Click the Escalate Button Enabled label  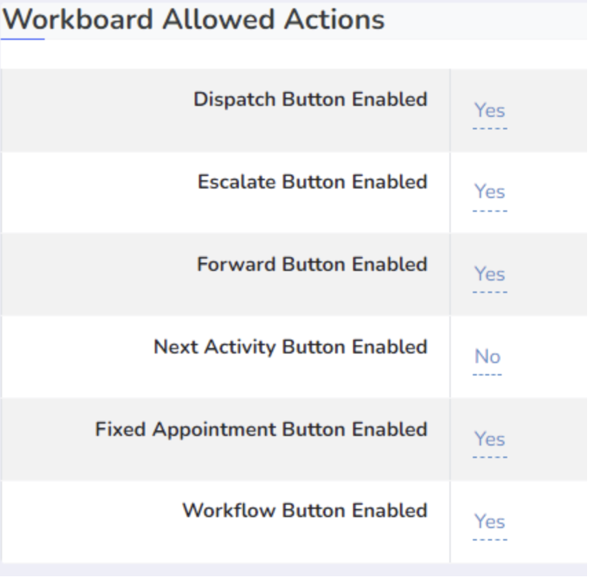312,182
